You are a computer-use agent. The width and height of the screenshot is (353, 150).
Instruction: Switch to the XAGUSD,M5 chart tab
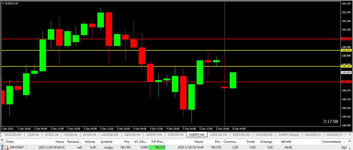coord(110,135)
